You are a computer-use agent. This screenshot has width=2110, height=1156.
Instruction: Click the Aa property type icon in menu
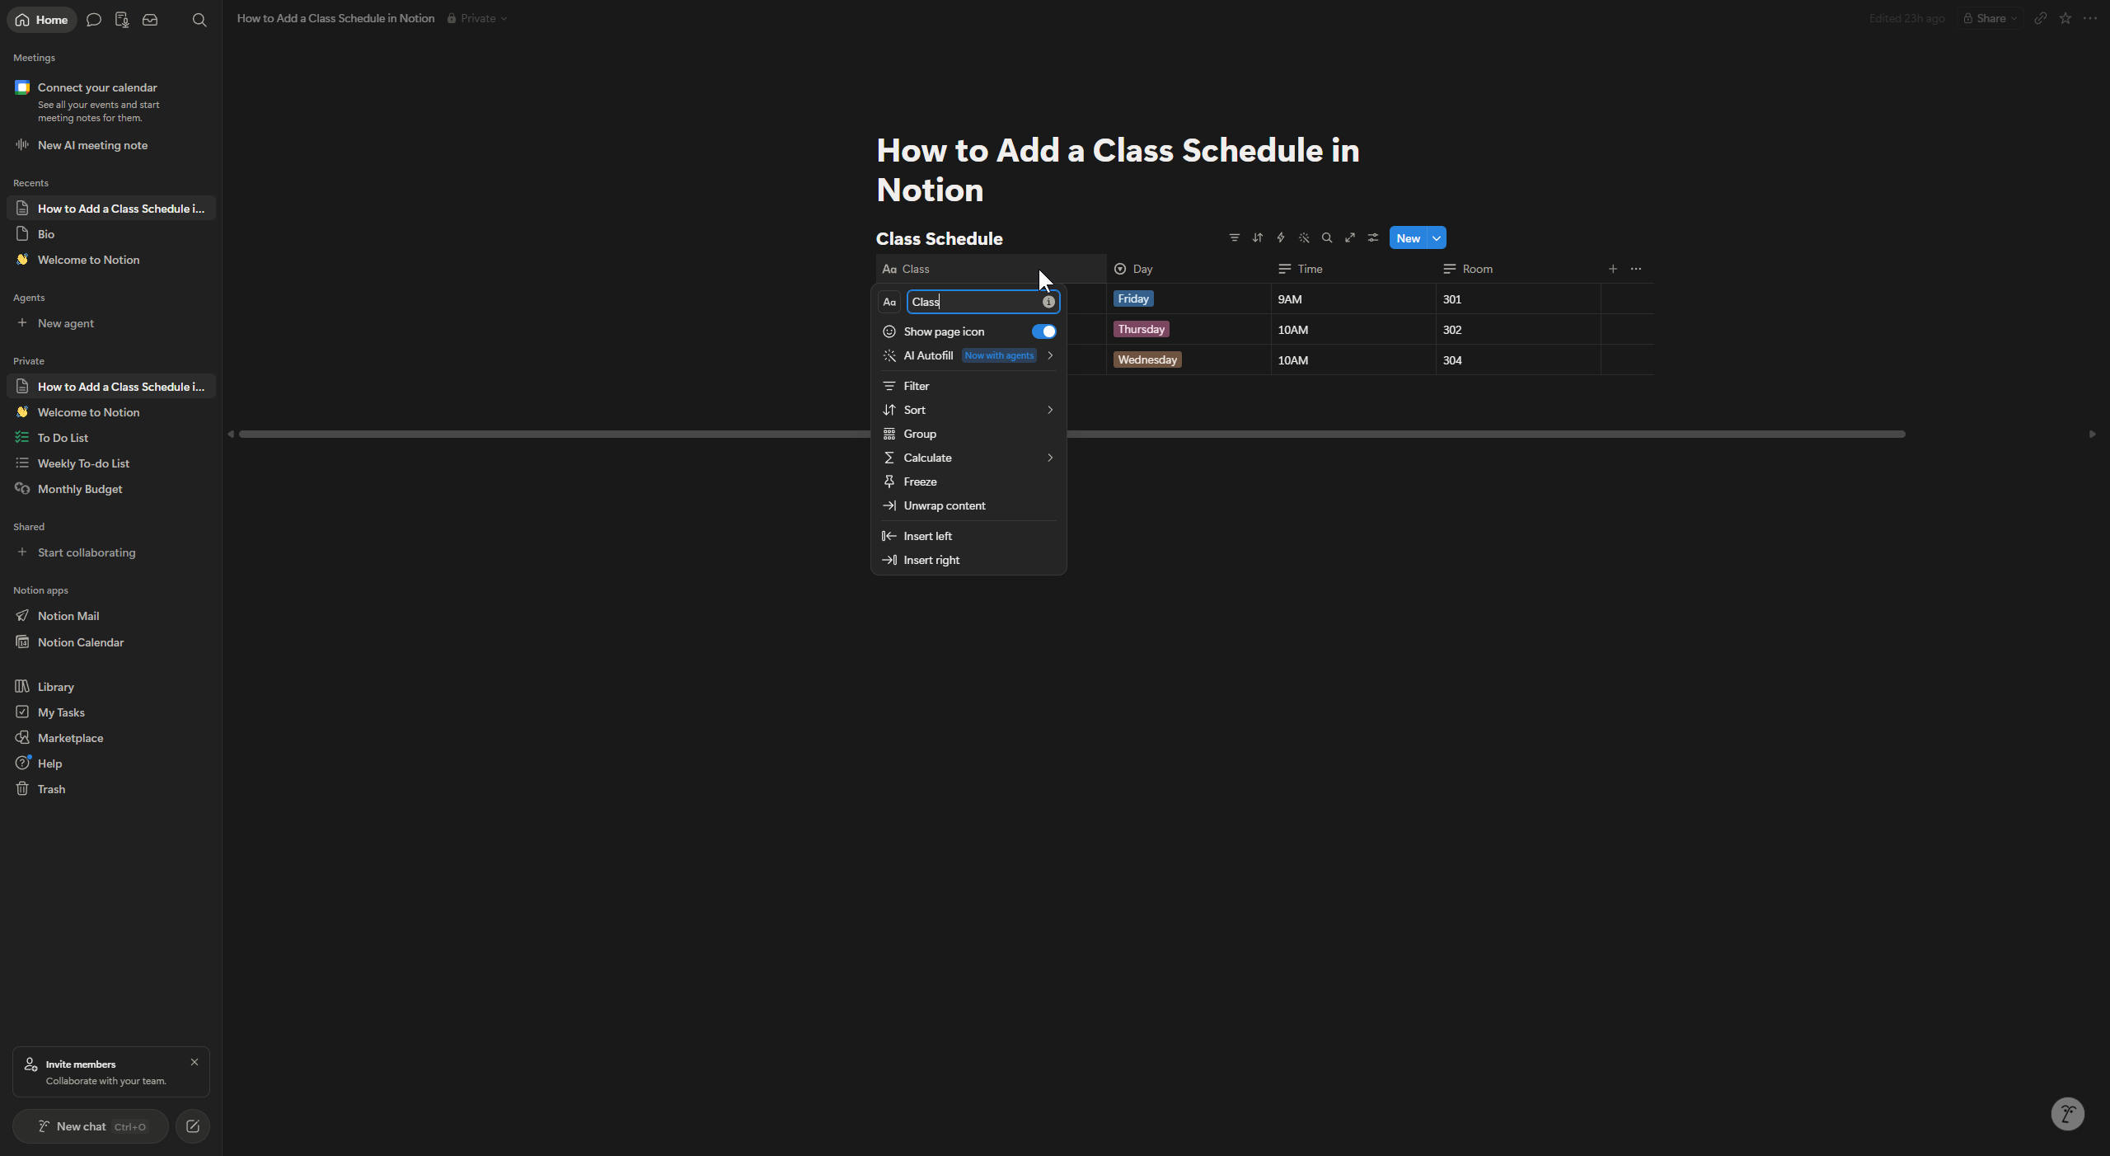pyautogui.click(x=889, y=302)
